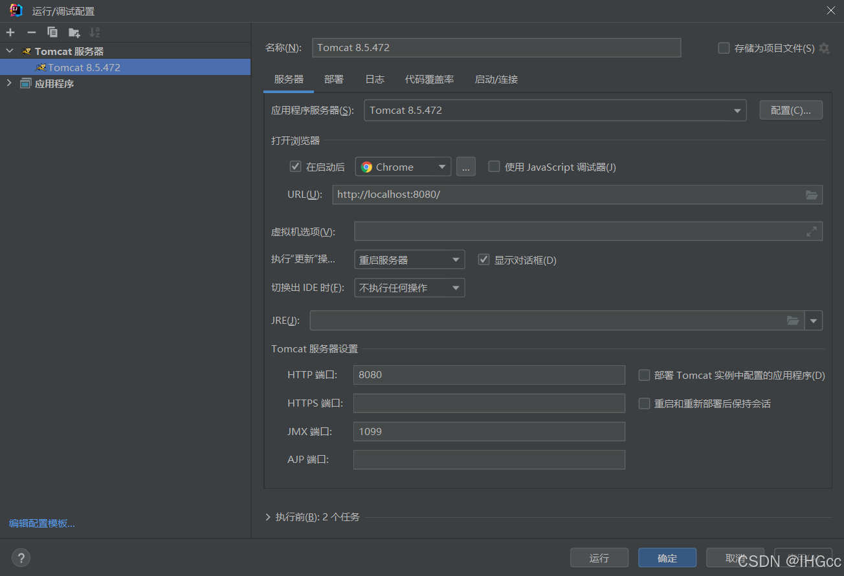Open the JRE dropdown arrow
The height and width of the screenshot is (576, 844).
814,321
